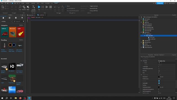Toggle the checkbox above TextScaled in Properties

tap(159, 81)
